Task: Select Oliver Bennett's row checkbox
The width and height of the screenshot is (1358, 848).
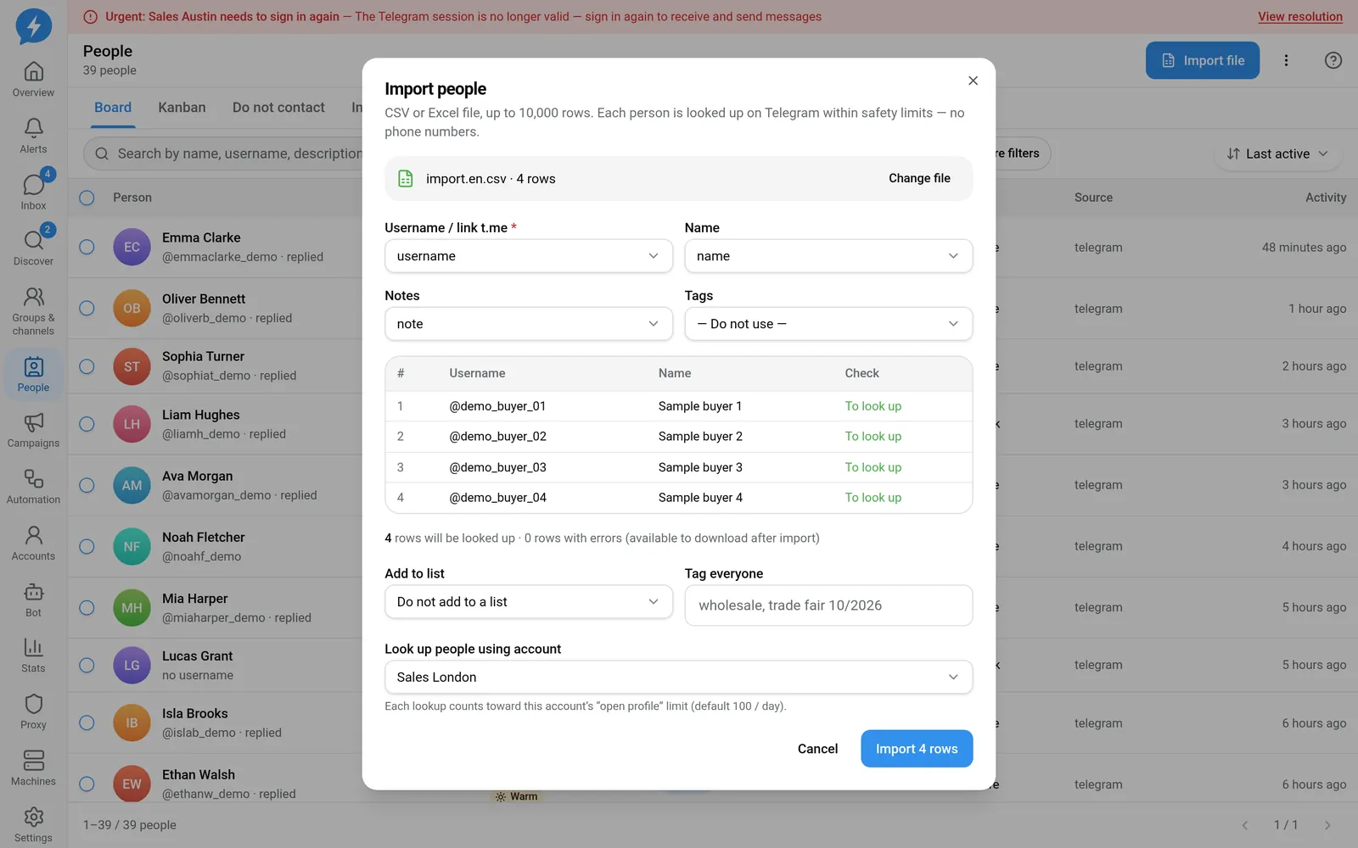Action: (x=87, y=309)
